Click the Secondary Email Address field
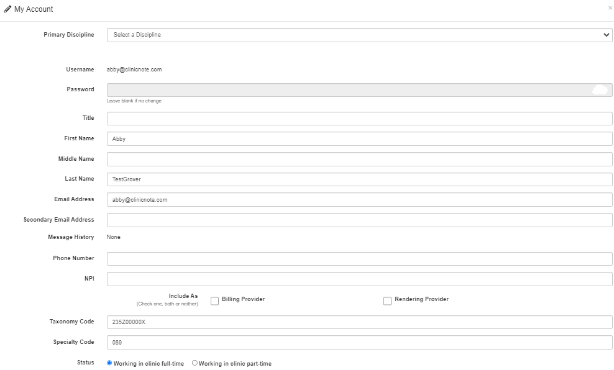 click(x=358, y=220)
